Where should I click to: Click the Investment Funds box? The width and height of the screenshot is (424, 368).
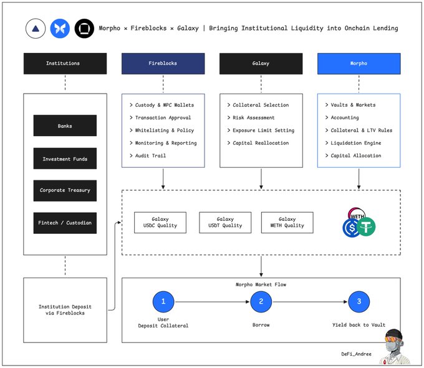65,158
